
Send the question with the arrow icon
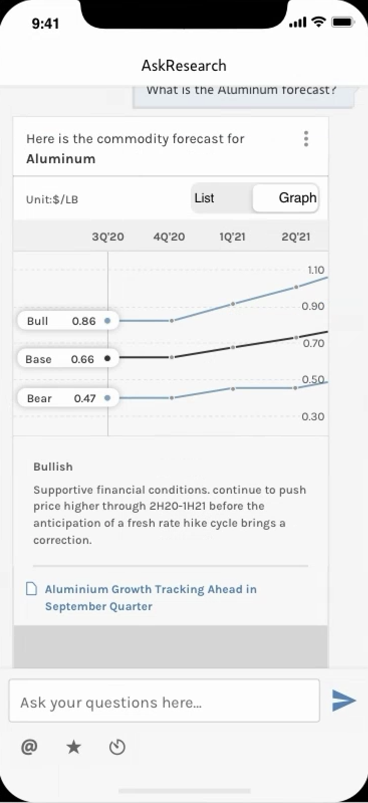tap(344, 701)
